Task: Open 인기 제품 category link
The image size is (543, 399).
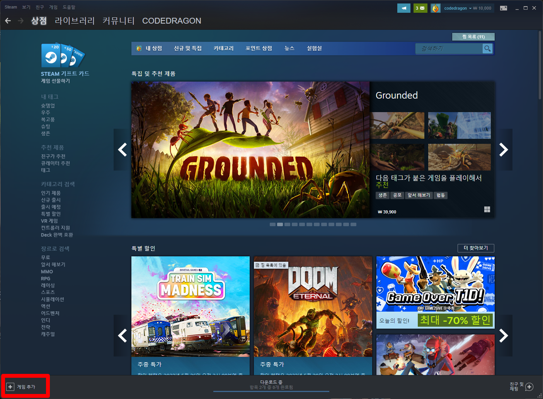Action: coord(51,193)
